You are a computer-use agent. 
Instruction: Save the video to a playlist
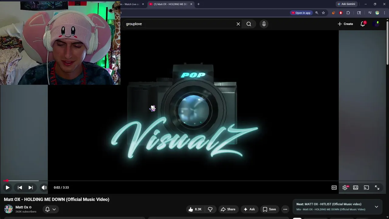pyautogui.click(x=269, y=209)
